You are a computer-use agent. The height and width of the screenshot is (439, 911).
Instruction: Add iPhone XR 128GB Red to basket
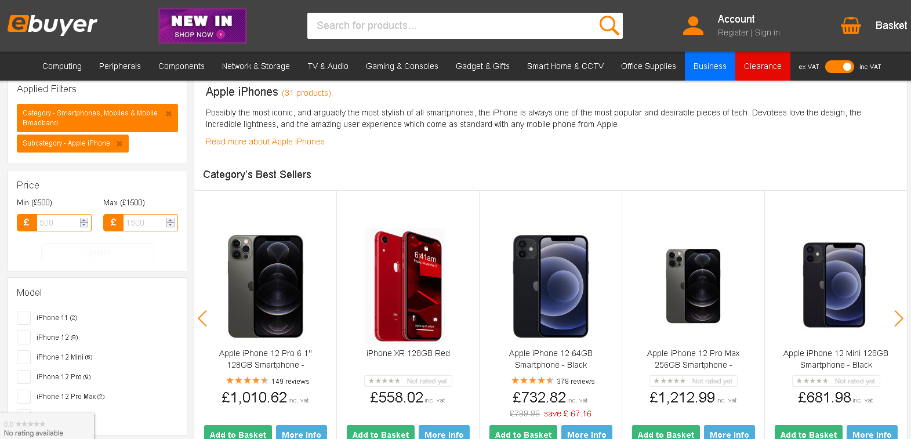[x=380, y=434]
